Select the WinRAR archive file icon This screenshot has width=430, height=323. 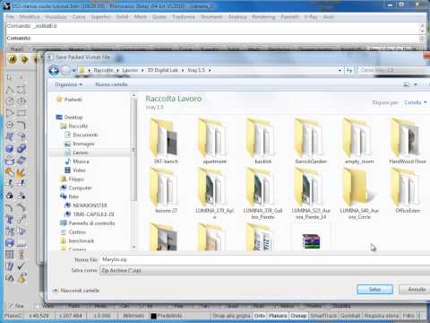[x=311, y=241]
